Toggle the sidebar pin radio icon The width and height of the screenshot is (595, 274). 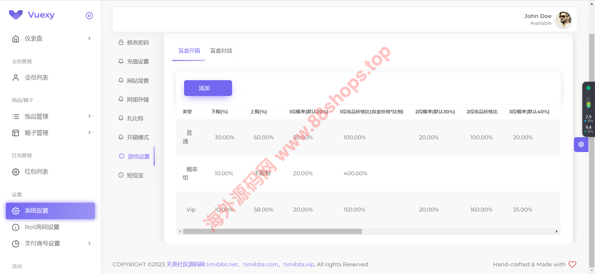pyautogui.click(x=89, y=15)
